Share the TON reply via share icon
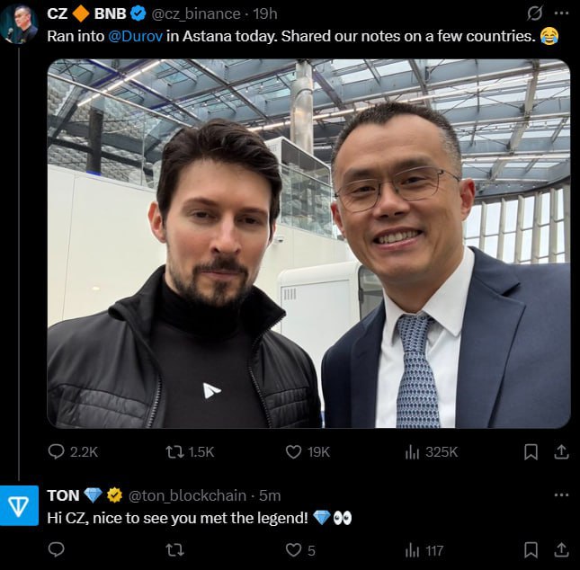This screenshot has width=580, height=570. (x=560, y=549)
